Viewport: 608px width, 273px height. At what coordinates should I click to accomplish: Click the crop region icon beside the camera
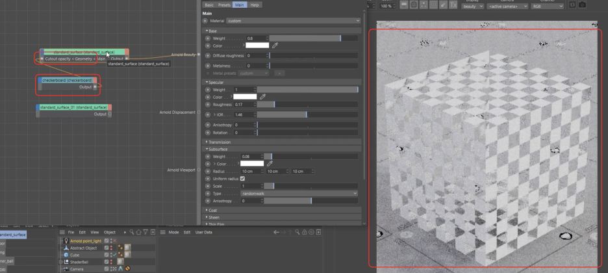[x=572, y=5]
